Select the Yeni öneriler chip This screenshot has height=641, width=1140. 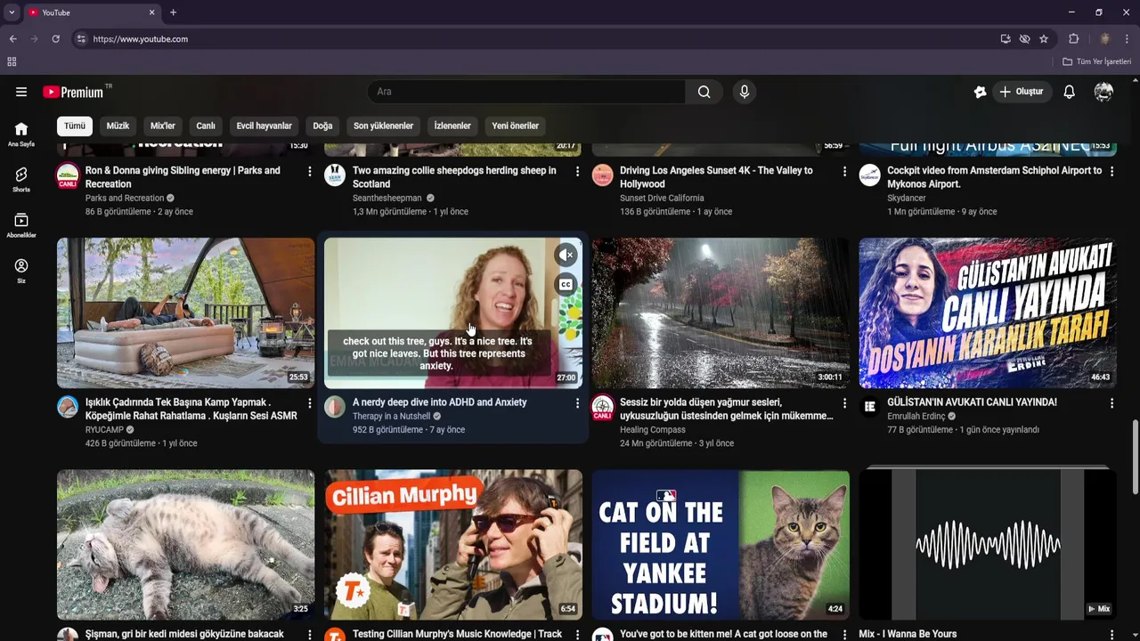tap(516, 126)
